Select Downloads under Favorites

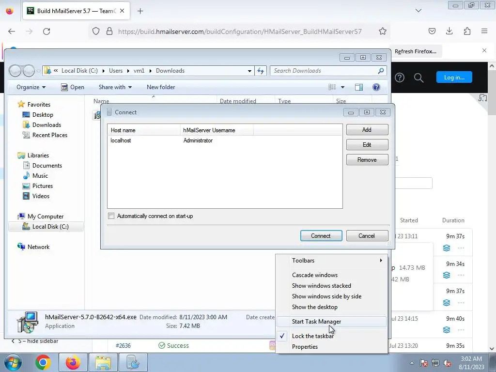[x=42, y=124]
